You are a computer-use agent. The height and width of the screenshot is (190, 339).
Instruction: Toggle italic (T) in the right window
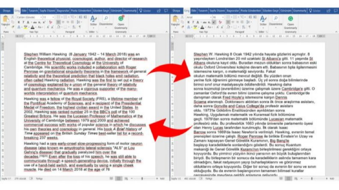coord(193,23)
